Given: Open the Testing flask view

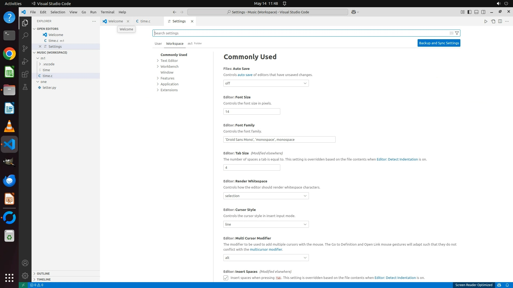Looking at the screenshot, I should coord(25,87).
